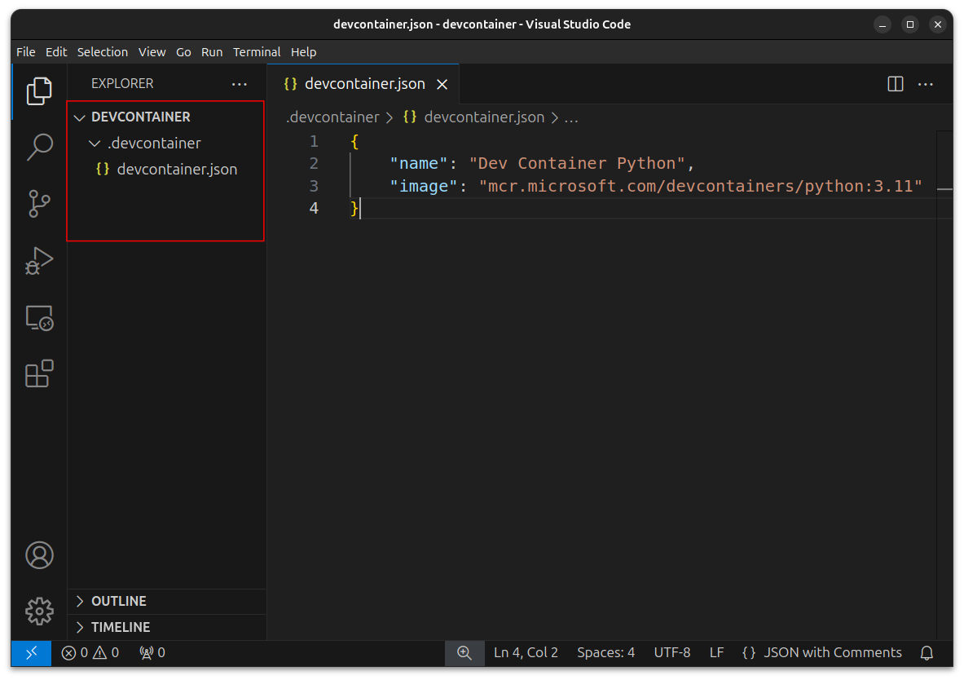This screenshot has height=680, width=964.
Task: Open the Edit menu
Action: (x=56, y=52)
